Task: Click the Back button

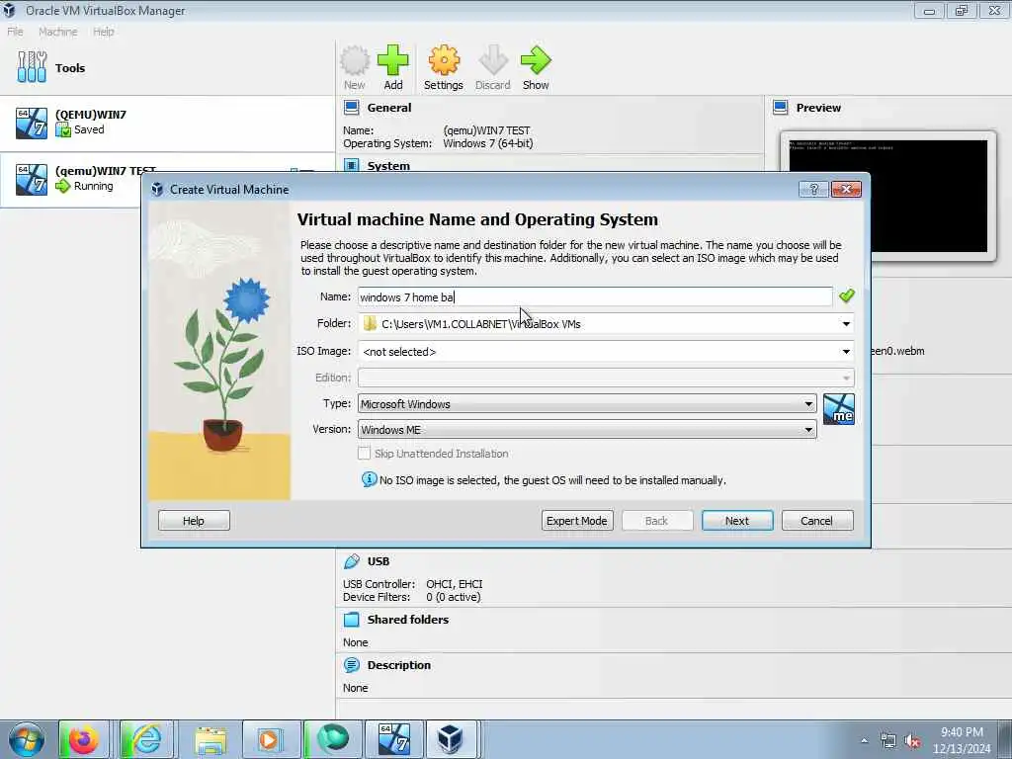Action: (657, 520)
